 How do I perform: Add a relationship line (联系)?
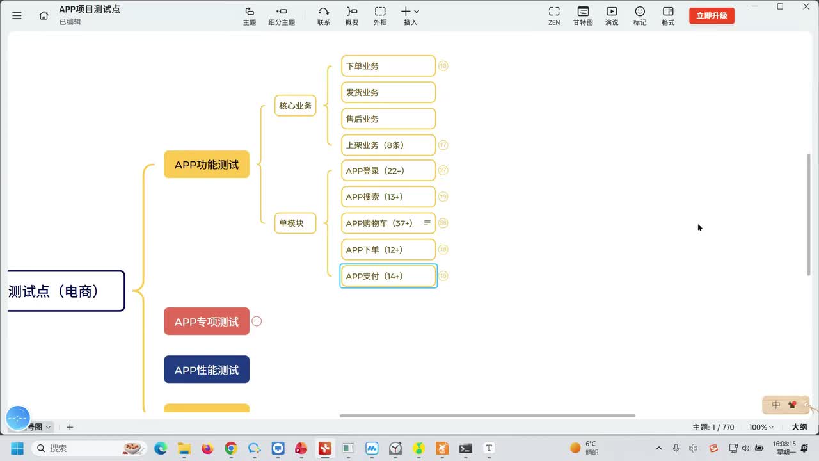324,16
